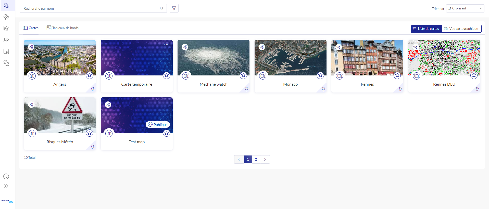Click map icon on Risques Météo card

[x=32, y=134]
